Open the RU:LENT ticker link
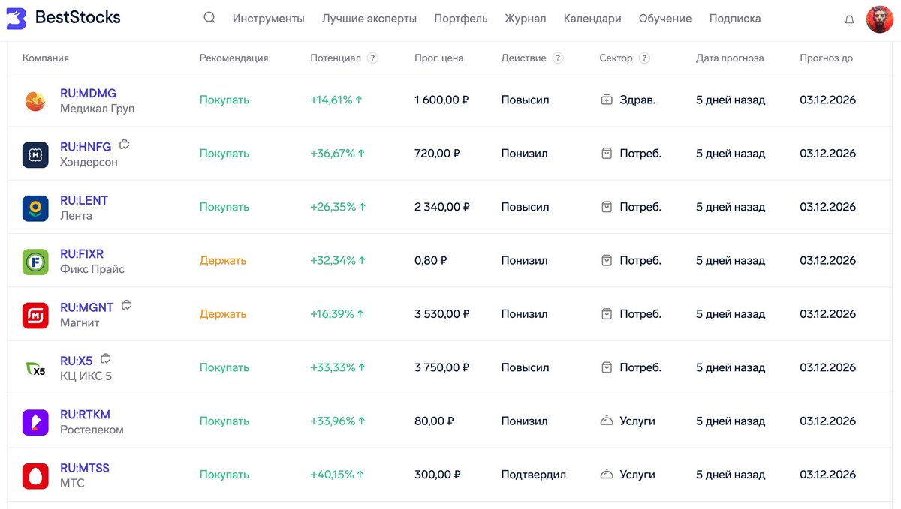Viewport: 901px width, 509px height. pos(84,200)
